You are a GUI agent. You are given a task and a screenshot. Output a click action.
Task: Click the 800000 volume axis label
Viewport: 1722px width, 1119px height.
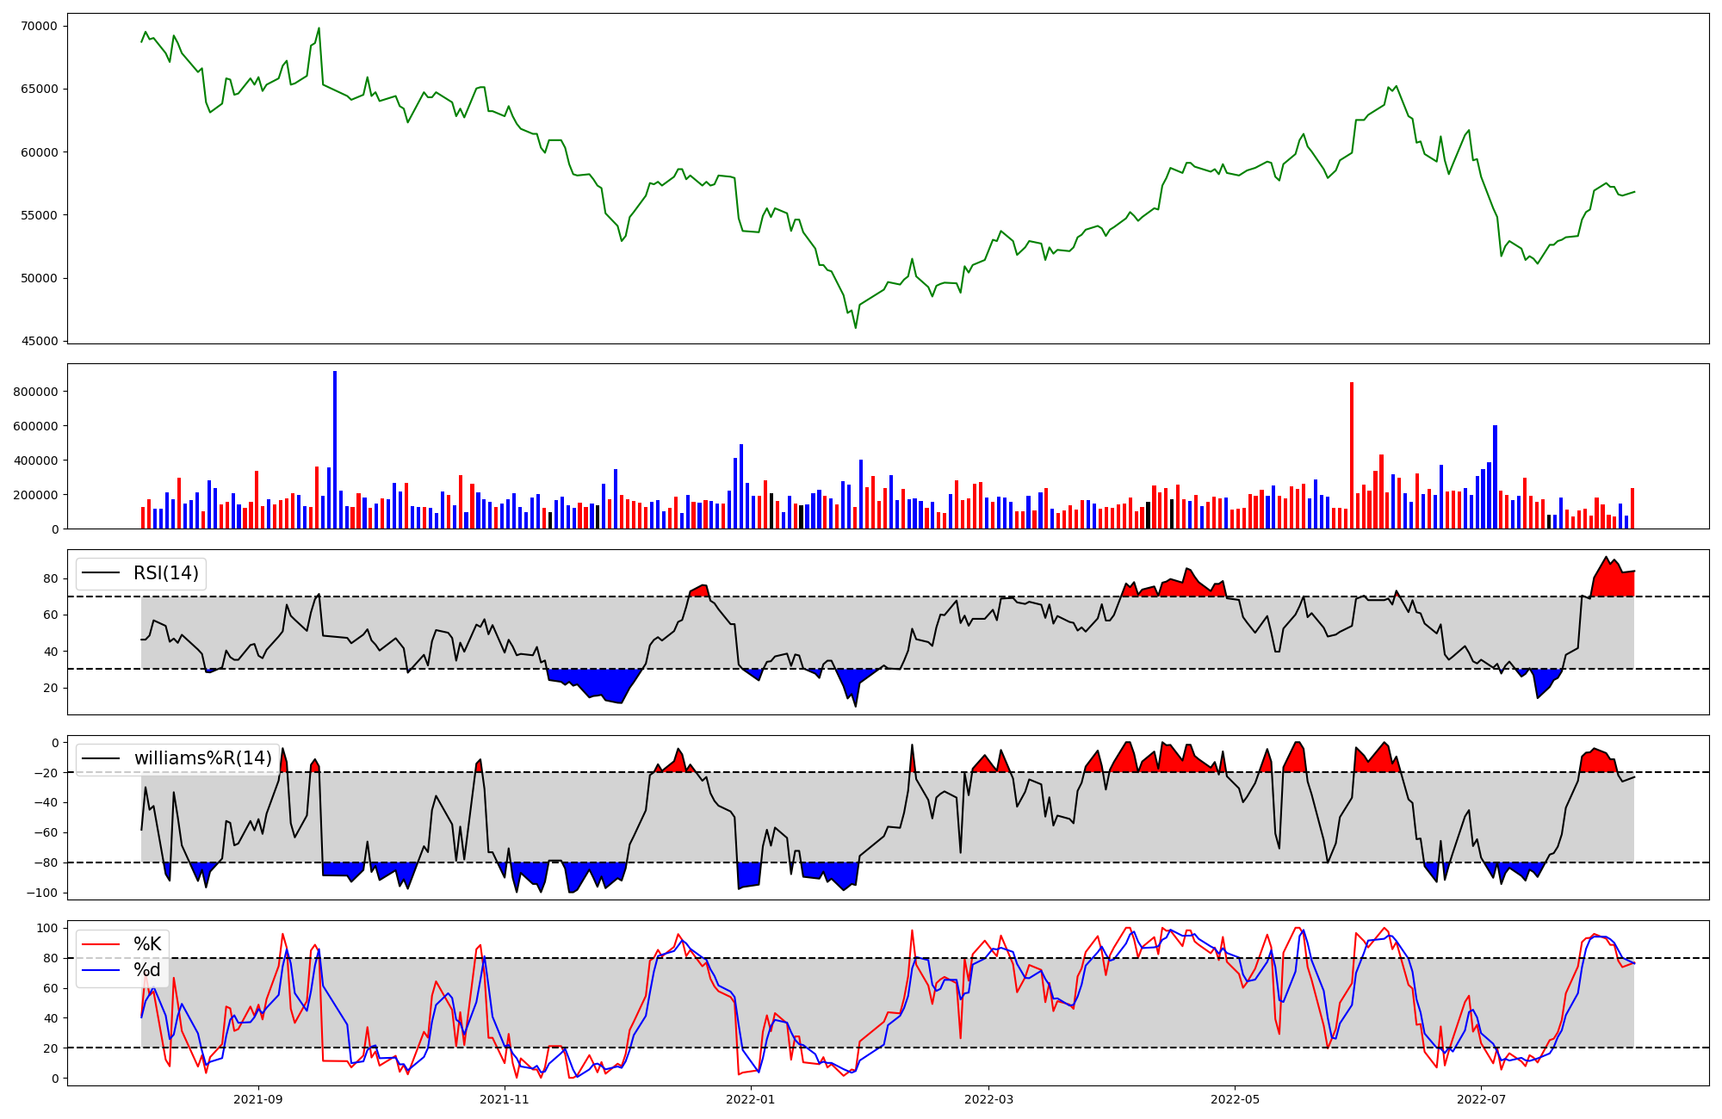(35, 392)
